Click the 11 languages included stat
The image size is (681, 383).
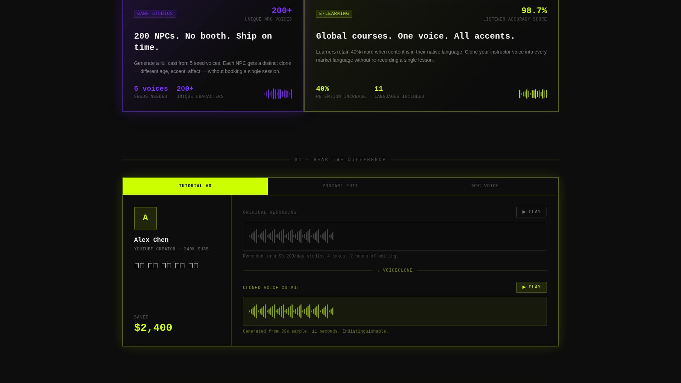point(399,92)
